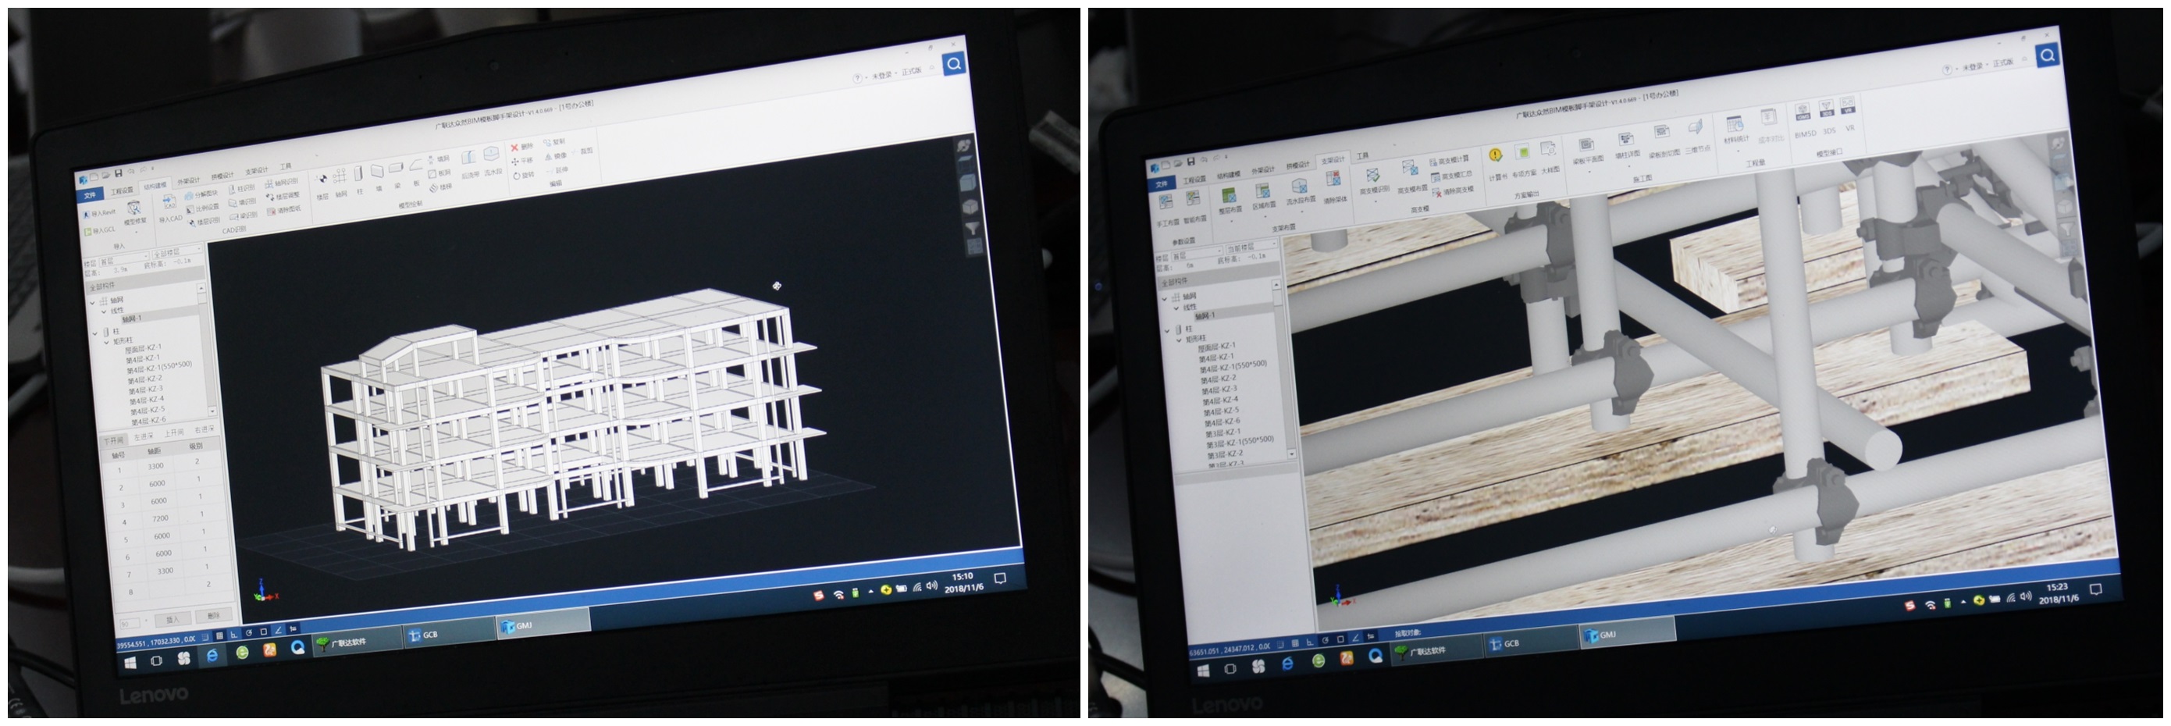The image size is (2171, 726).
Task: Click the 材料统计 material statistics icon
Action: (1734, 126)
